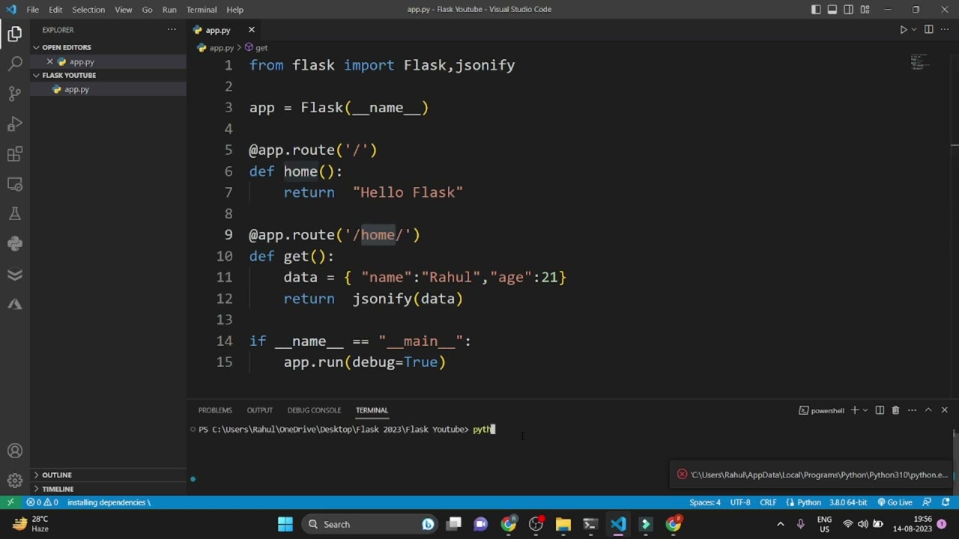Open the Remote Explorer view
Screen dimensions: 959x539
[14, 184]
